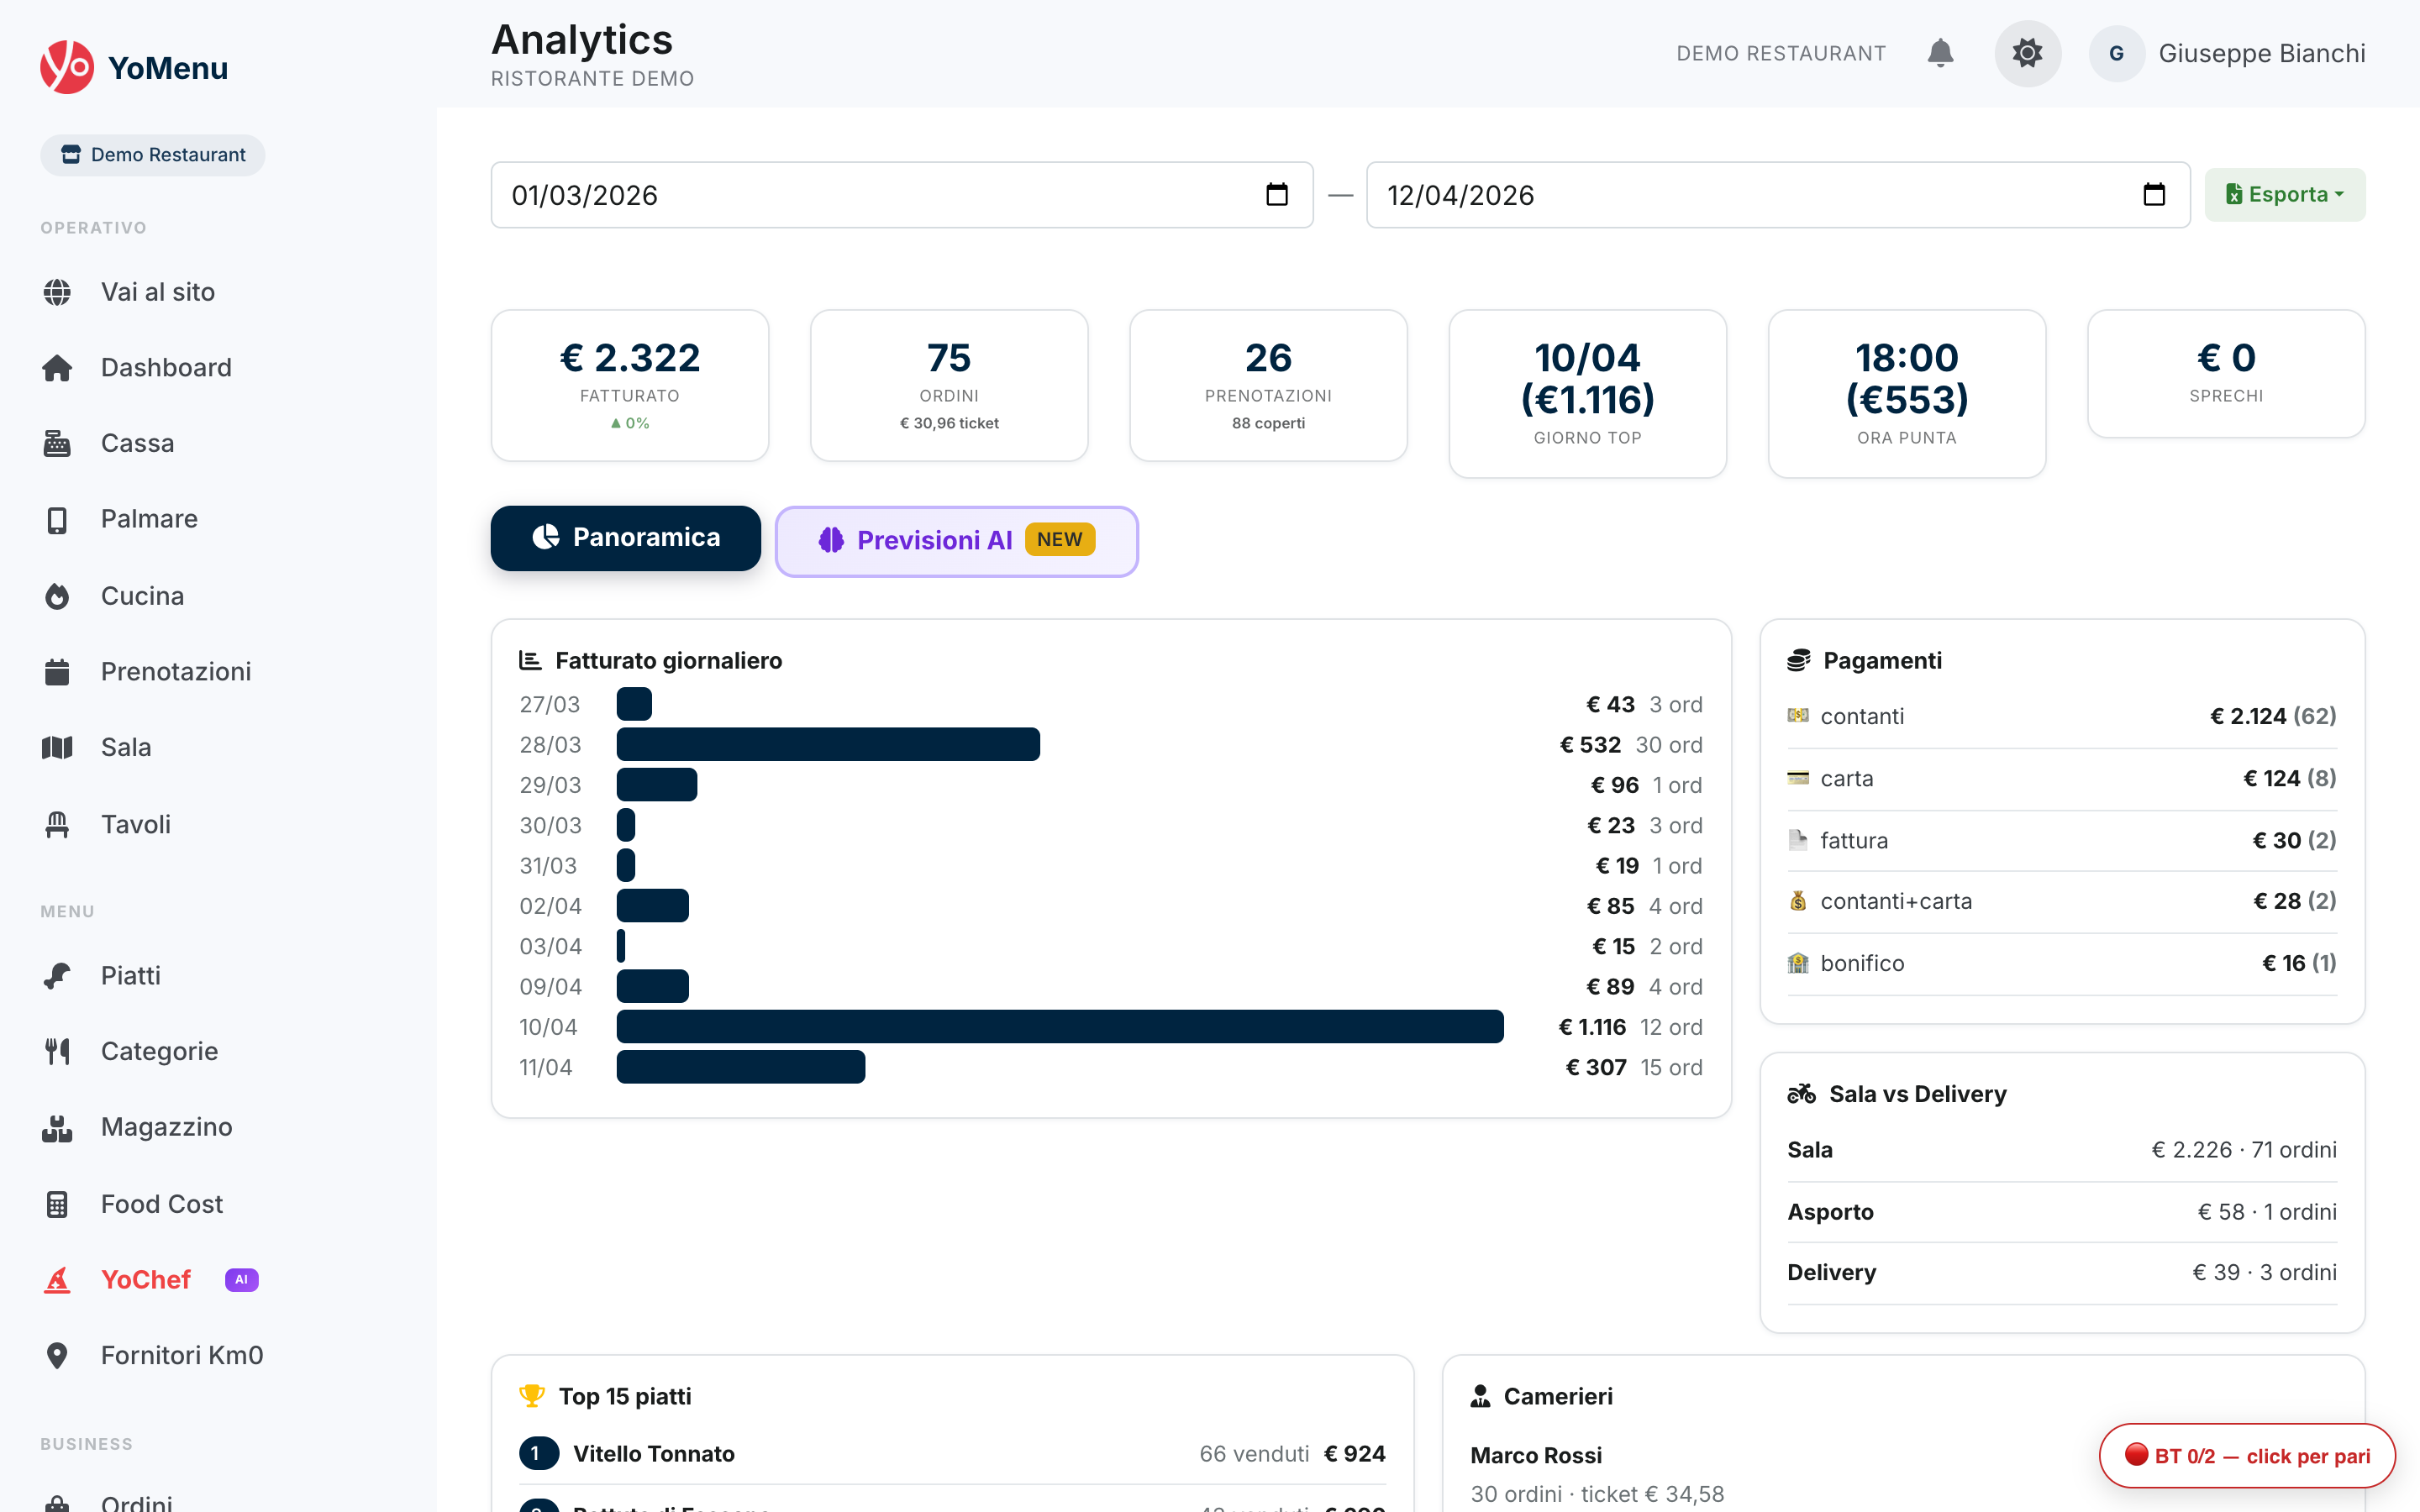
Task: Select the Cassa sidebar item
Action: (137, 443)
